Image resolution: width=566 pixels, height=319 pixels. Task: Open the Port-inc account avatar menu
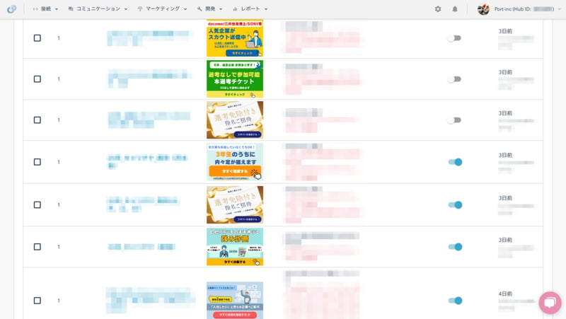coord(483,9)
